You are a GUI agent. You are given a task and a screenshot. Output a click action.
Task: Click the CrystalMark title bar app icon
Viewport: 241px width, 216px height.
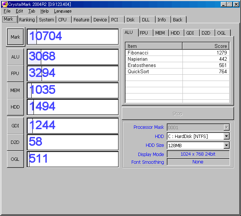(4, 4)
